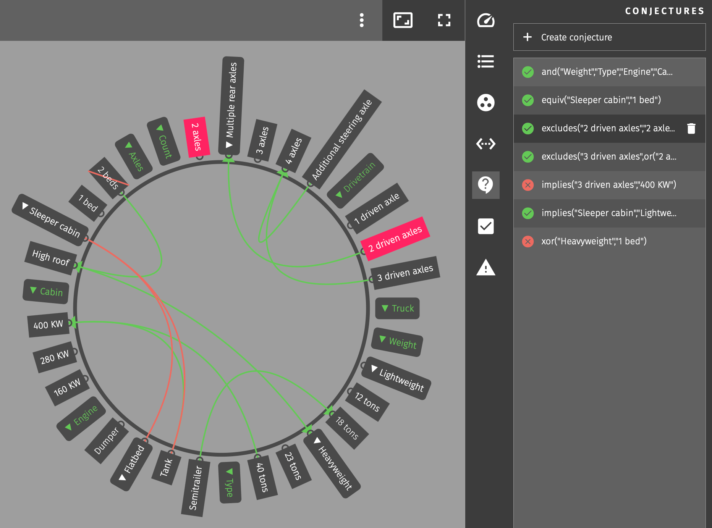Open the angle-brackets constraints icon
The image size is (712, 528).
(485, 144)
